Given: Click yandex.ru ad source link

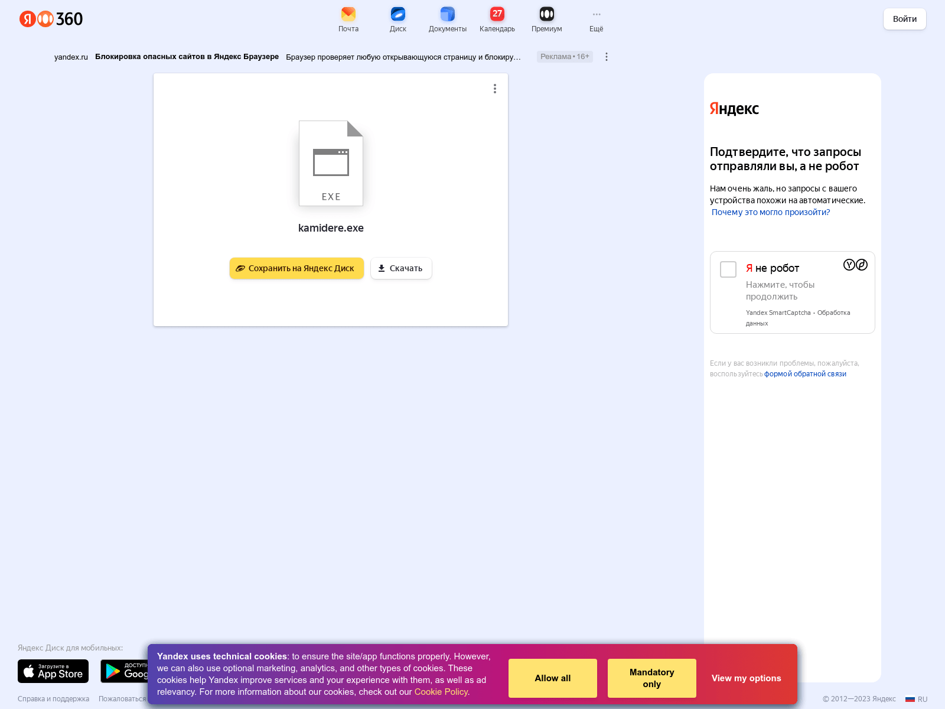Looking at the screenshot, I should (71, 57).
